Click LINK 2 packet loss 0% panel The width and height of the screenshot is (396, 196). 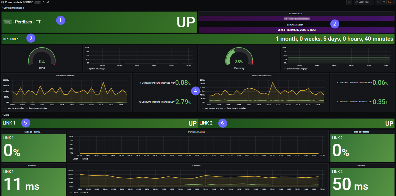coord(362,148)
